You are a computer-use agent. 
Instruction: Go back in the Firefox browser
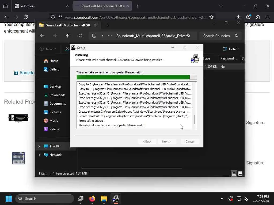click(x=6, y=17)
